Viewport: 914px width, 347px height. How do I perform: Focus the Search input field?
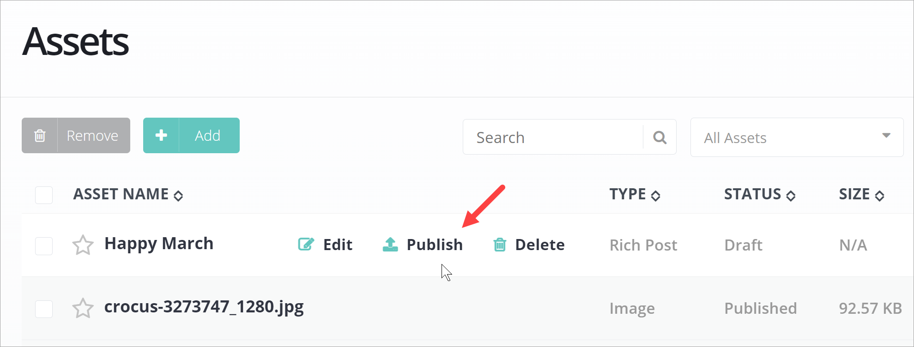553,138
